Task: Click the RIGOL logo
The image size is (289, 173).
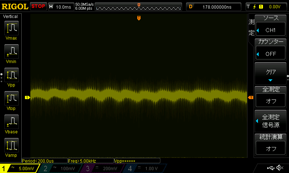Action: click(15, 6)
